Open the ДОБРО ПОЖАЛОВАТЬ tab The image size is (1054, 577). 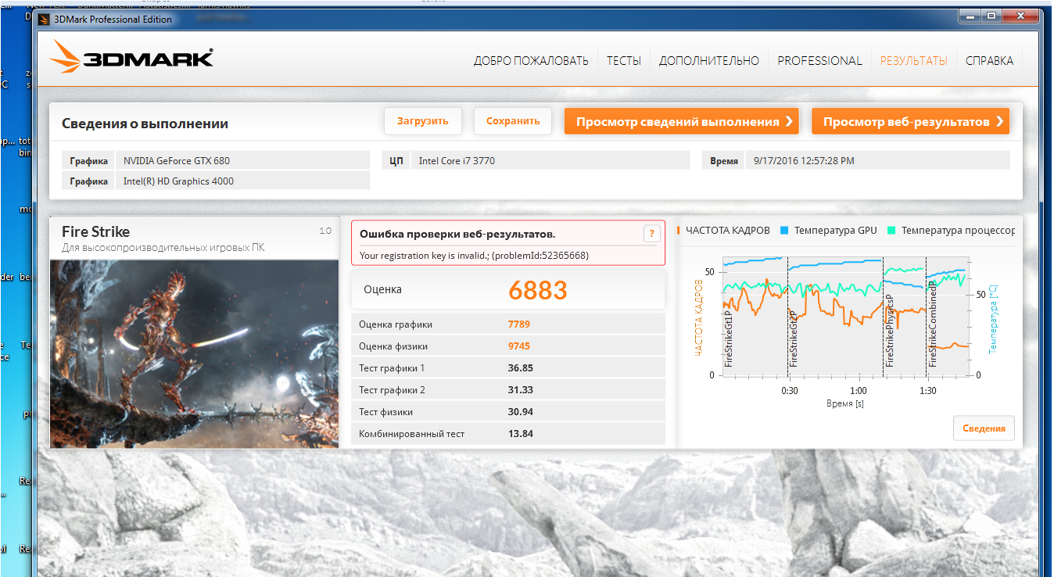coord(531,61)
